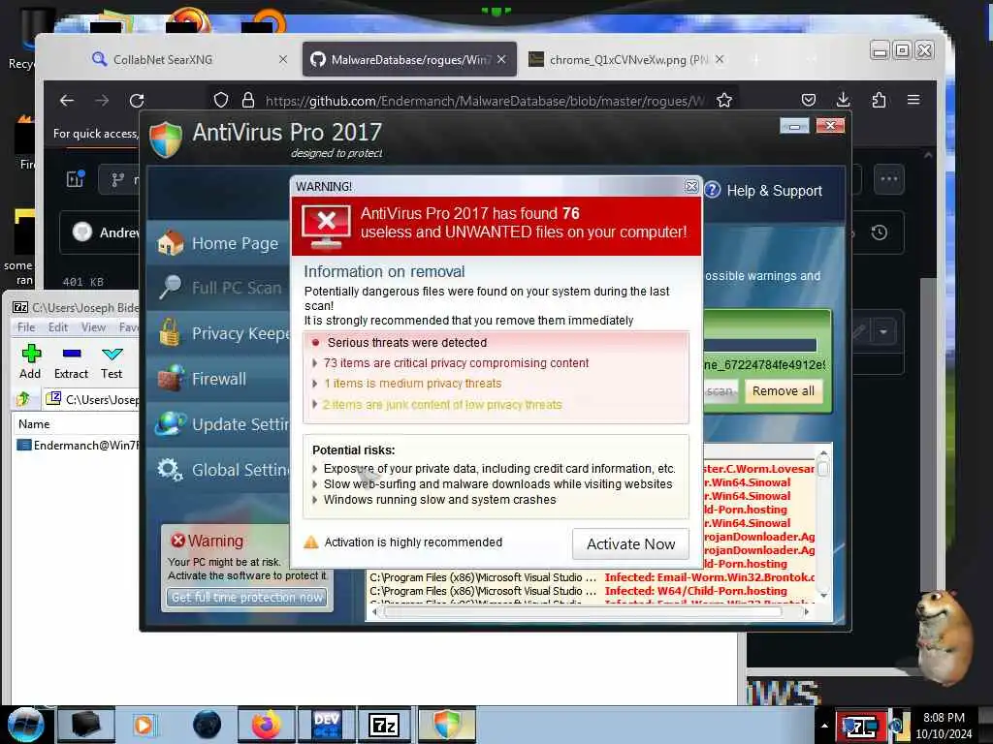The image size is (993, 744).
Task: Open Help & Support
Action: coord(764,191)
